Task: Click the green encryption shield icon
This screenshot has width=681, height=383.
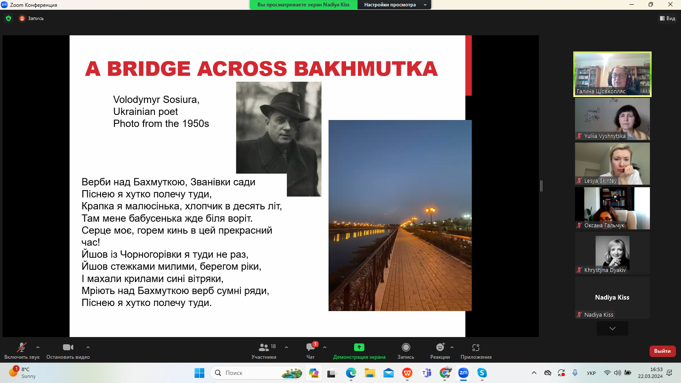Action: coord(9,18)
